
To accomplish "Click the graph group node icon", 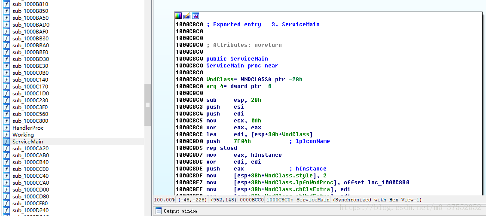I will 196,16.
